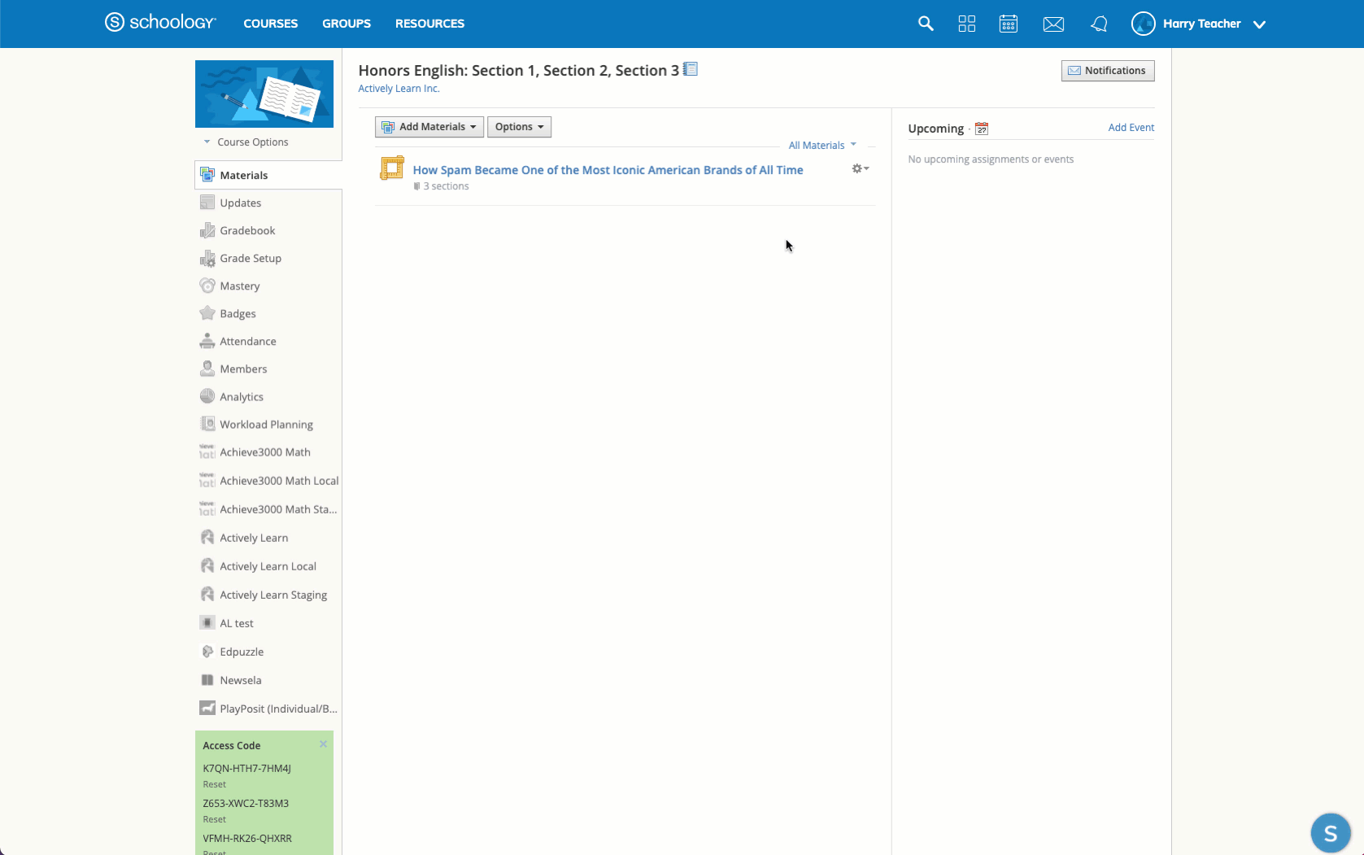Viewport: 1364px width, 855px height.
Task: Click the Schoology logo
Action: [160, 23]
